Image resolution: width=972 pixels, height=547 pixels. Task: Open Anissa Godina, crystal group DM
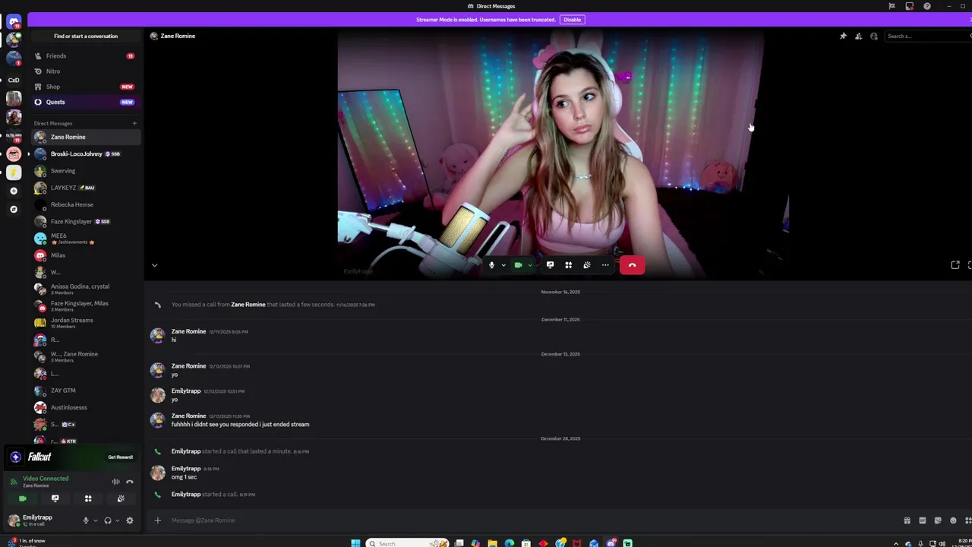point(85,289)
